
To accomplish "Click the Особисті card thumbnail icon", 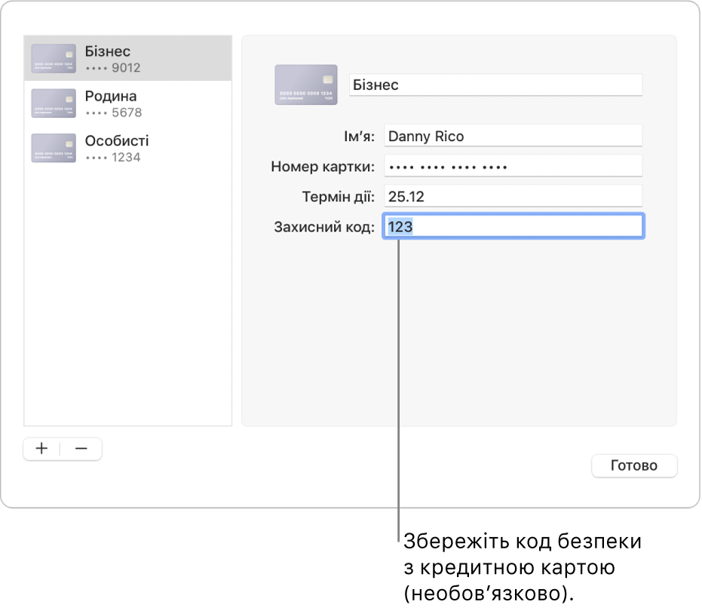I will coord(54,148).
